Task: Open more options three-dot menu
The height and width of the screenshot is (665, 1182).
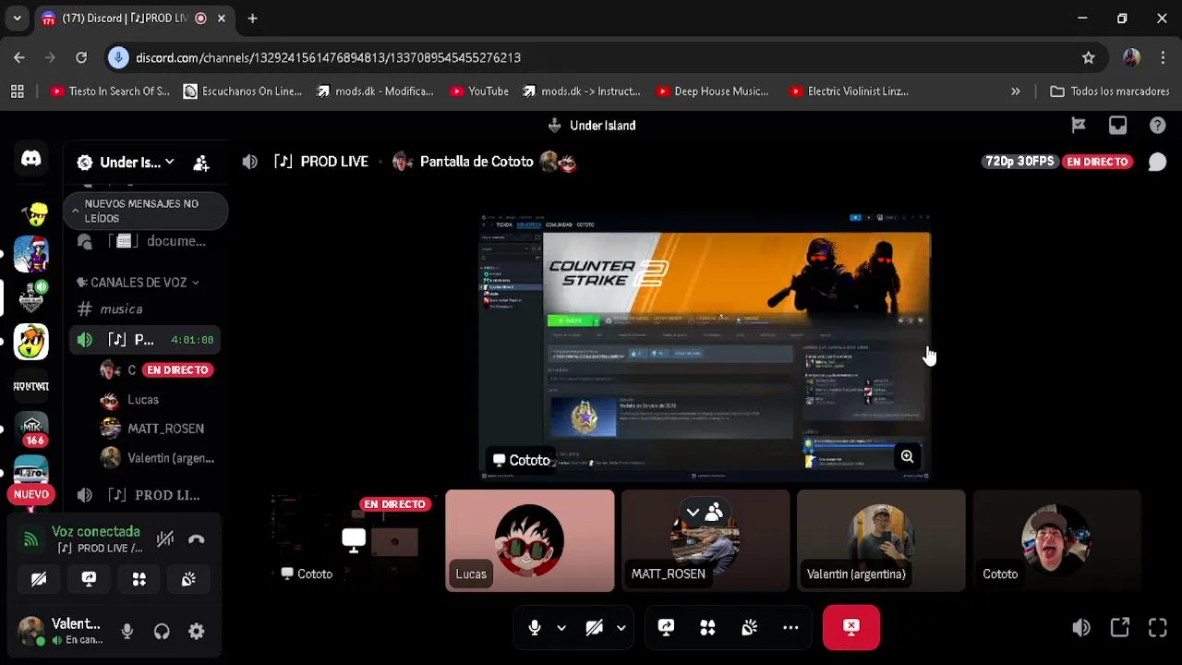Action: (790, 628)
